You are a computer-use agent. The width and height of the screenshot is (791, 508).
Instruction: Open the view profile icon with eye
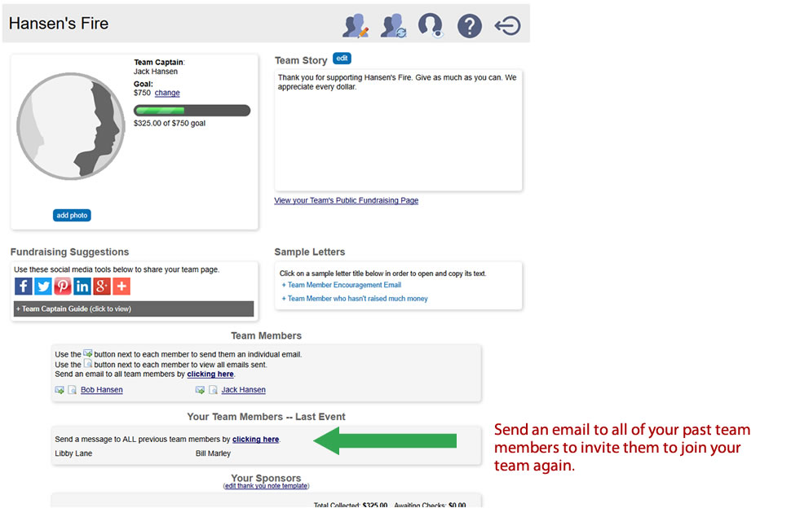click(x=430, y=25)
